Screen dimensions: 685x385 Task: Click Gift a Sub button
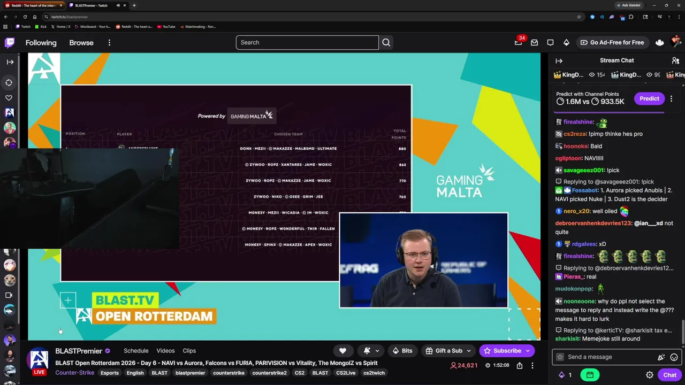tap(444, 351)
